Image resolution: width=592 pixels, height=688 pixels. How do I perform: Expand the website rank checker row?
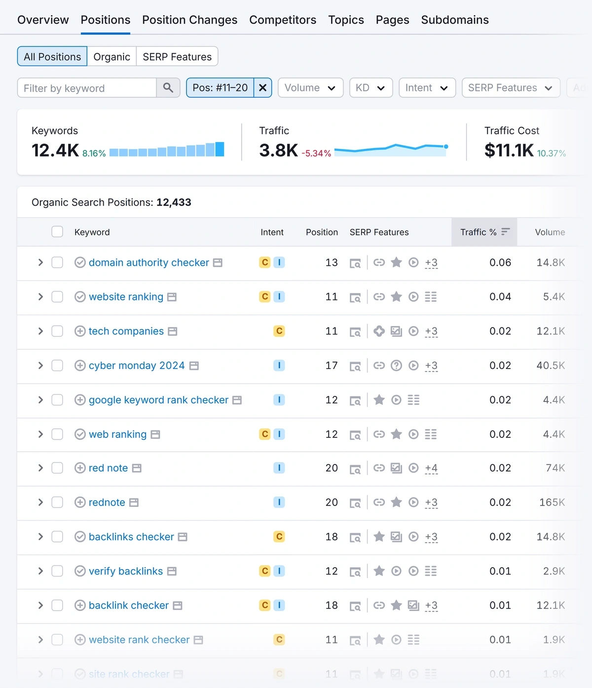(40, 640)
